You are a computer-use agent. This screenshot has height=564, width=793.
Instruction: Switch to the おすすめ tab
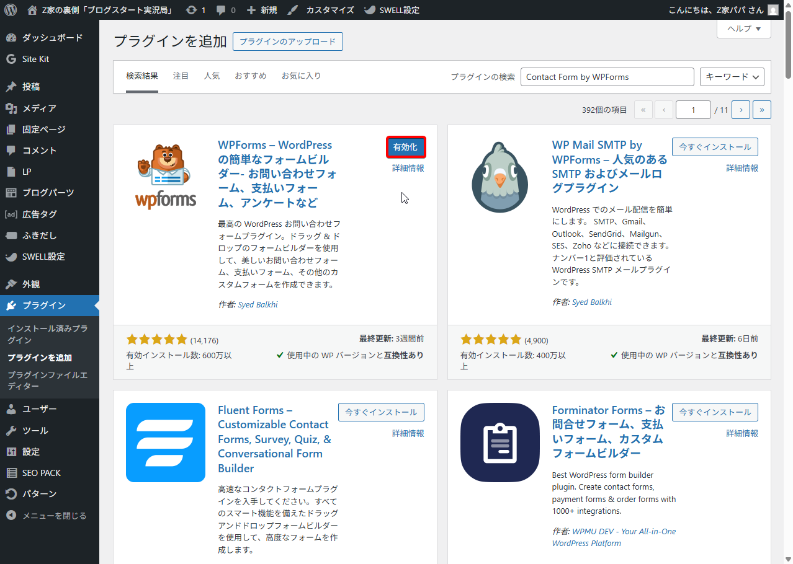pos(250,76)
